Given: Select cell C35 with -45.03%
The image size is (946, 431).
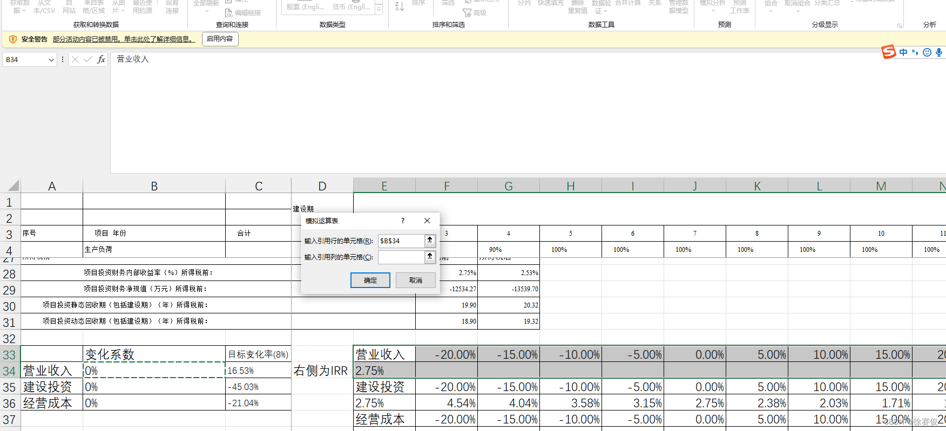Looking at the screenshot, I should tap(258, 387).
